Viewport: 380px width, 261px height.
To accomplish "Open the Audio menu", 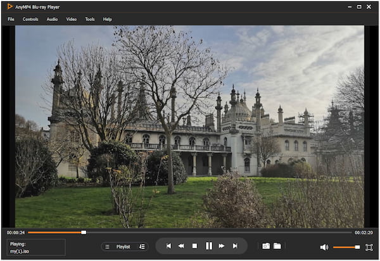I will tap(52, 19).
